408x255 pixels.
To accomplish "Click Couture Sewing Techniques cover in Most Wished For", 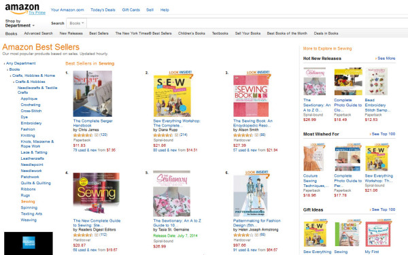I will 313,158.
